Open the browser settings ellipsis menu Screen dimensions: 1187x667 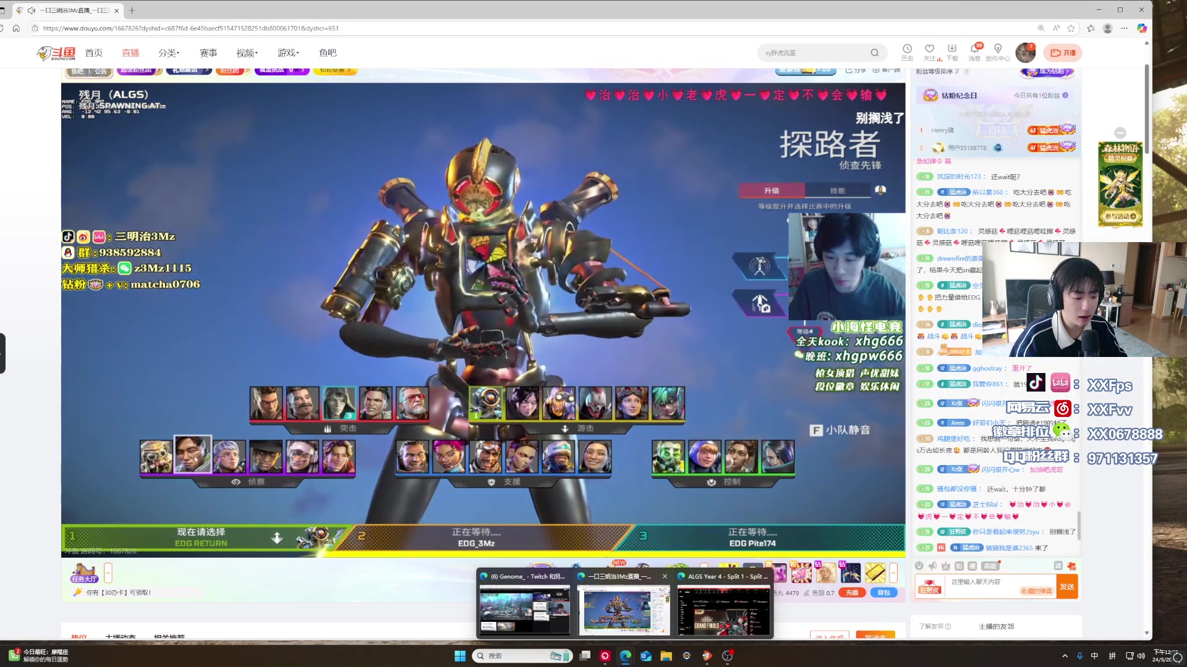point(1124,28)
